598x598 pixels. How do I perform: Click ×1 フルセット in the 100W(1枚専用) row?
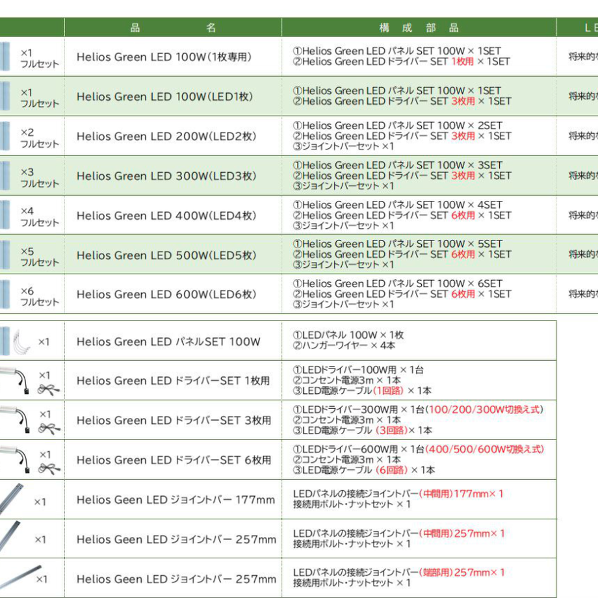40,58
